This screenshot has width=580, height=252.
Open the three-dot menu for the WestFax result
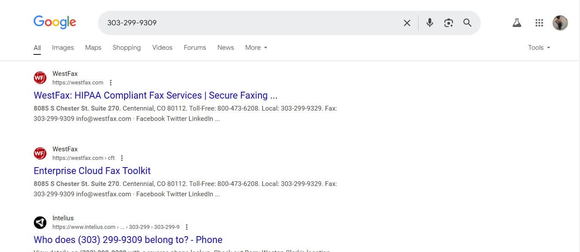110,82
